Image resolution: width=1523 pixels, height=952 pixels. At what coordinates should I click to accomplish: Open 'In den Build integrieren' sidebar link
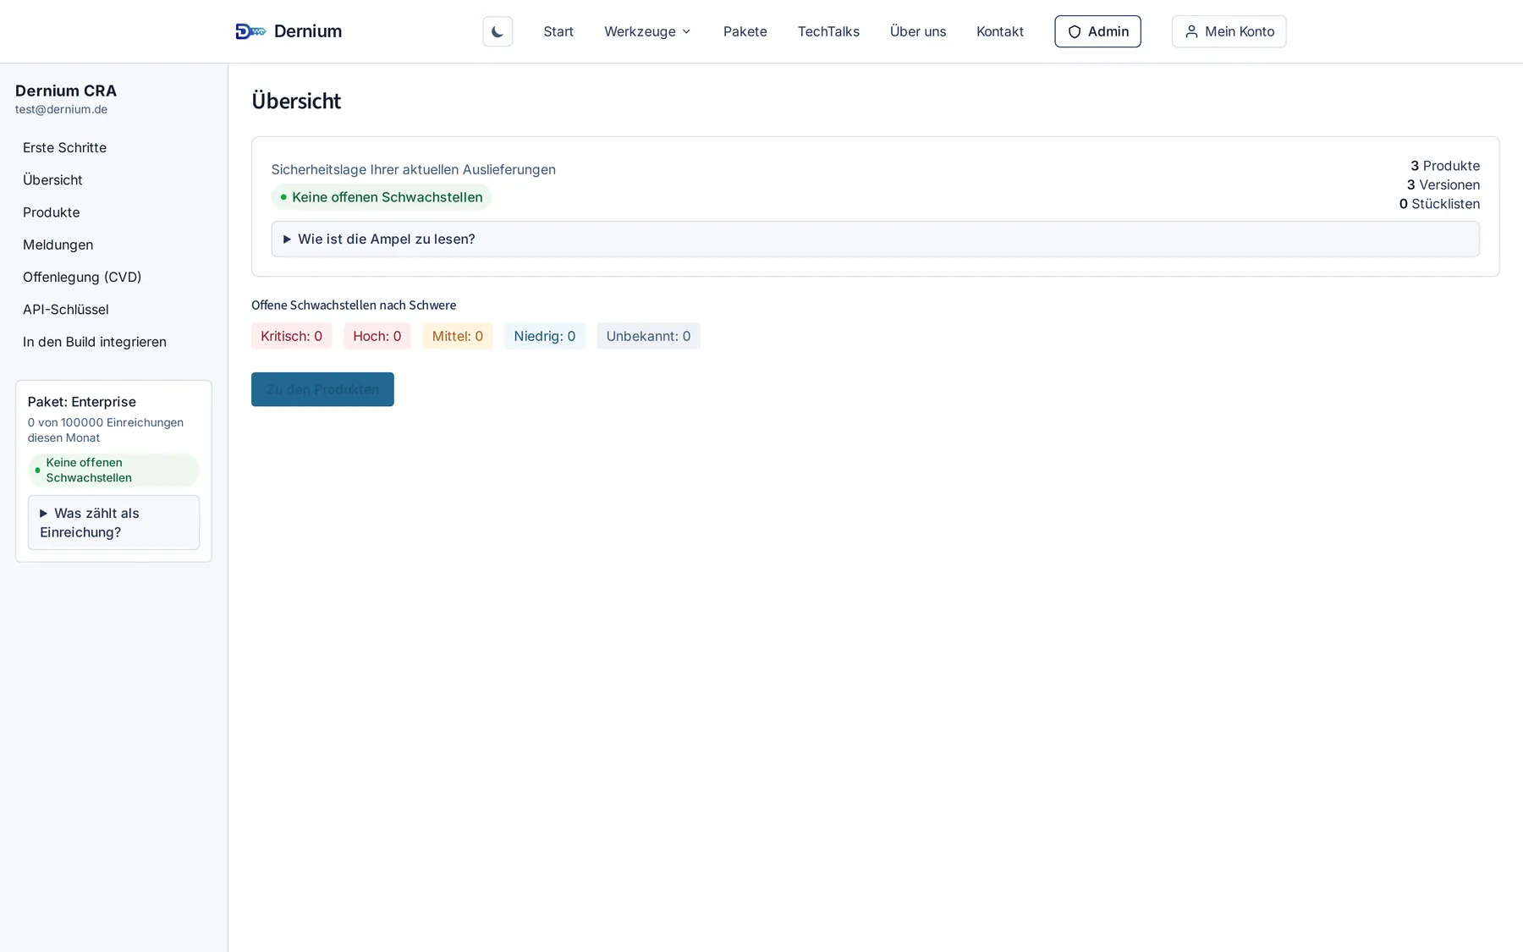pyautogui.click(x=95, y=342)
